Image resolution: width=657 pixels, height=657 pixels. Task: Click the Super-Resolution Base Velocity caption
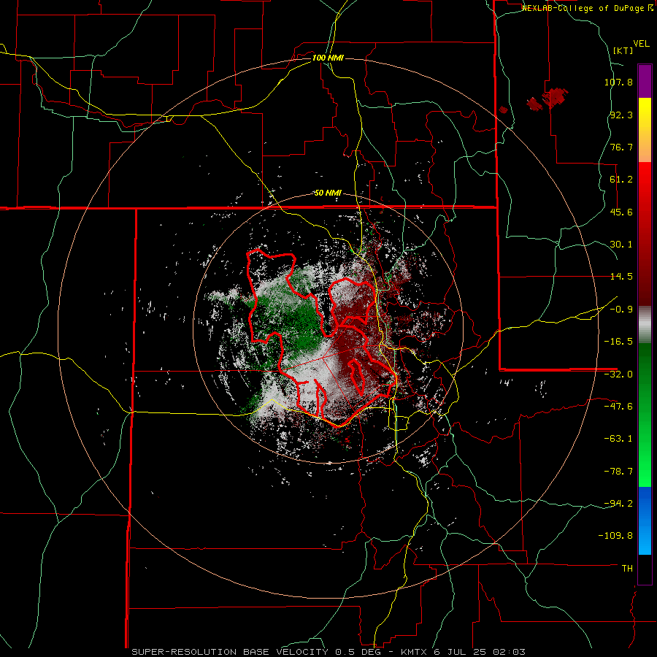pyautogui.click(x=328, y=652)
